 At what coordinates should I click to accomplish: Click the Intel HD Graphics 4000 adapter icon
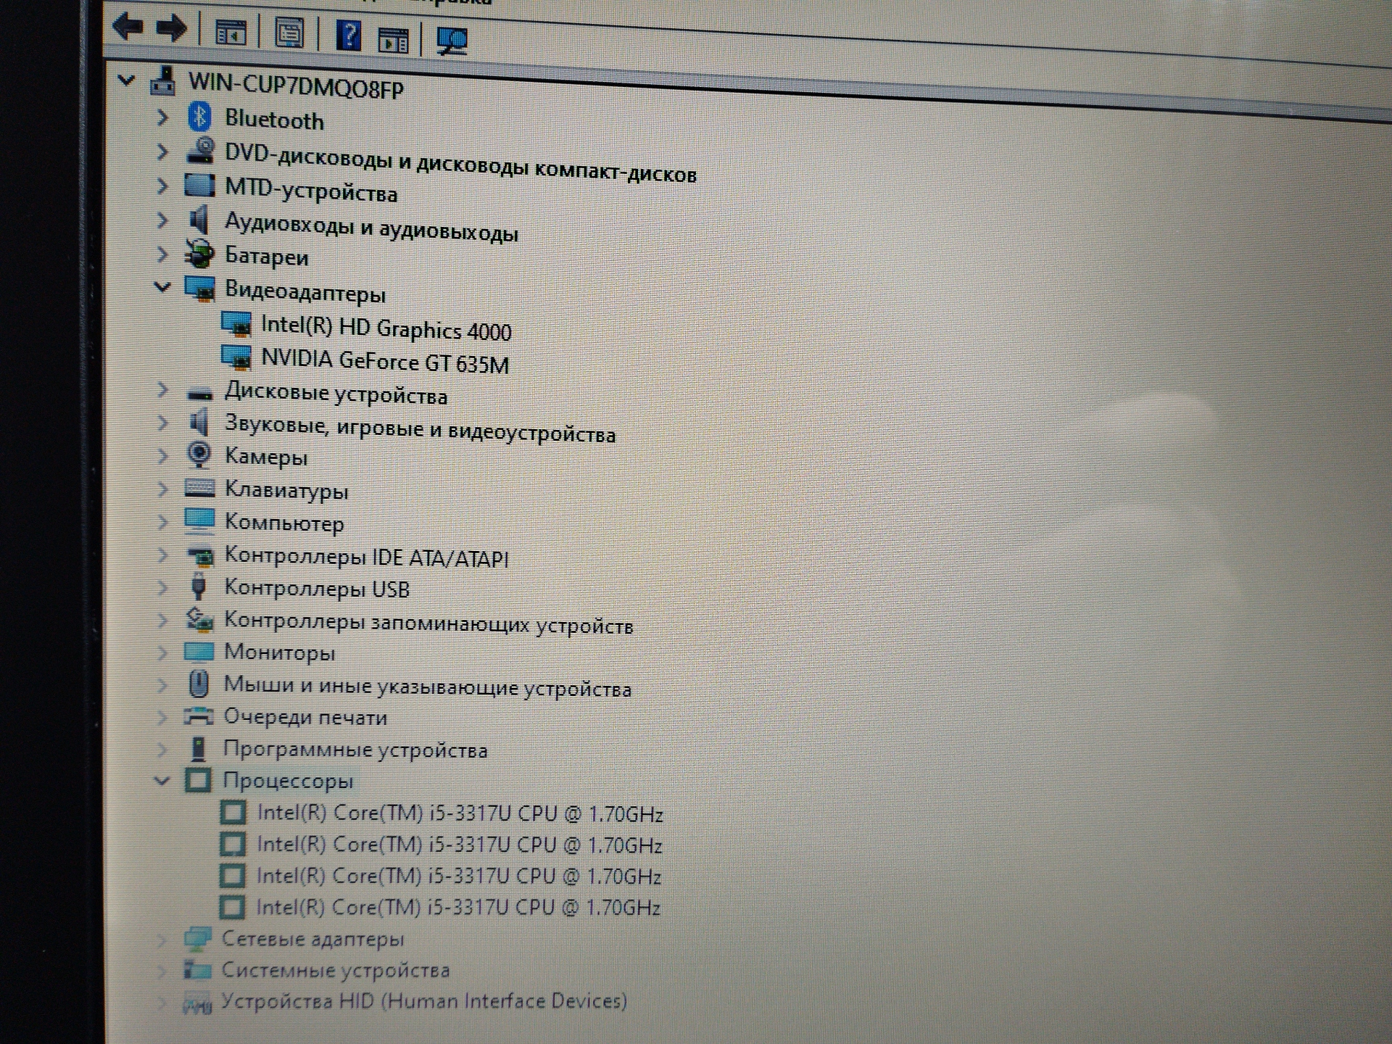point(236,323)
